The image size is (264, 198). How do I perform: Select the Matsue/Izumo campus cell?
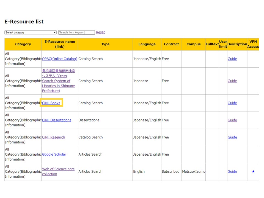(194, 171)
